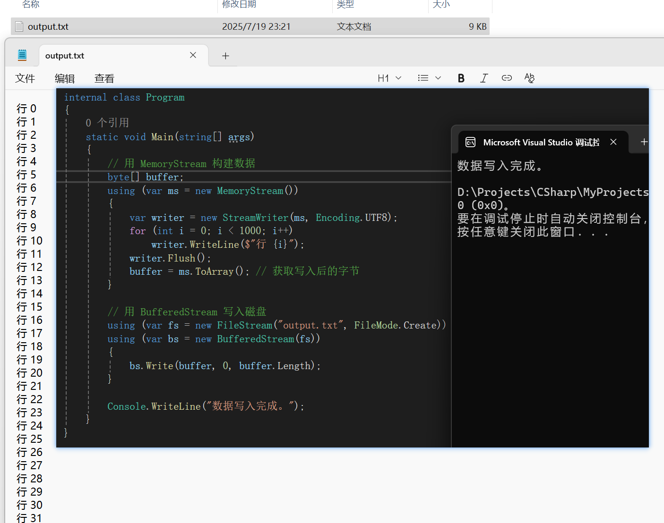Sort files by the 名称 column
This screenshot has width=664, height=523.
pyautogui.click(x=30, y=4)
